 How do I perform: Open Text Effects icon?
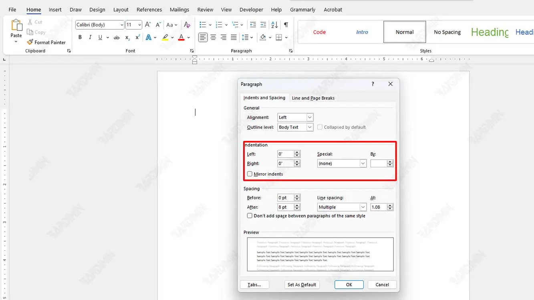[x=149, y=37]
